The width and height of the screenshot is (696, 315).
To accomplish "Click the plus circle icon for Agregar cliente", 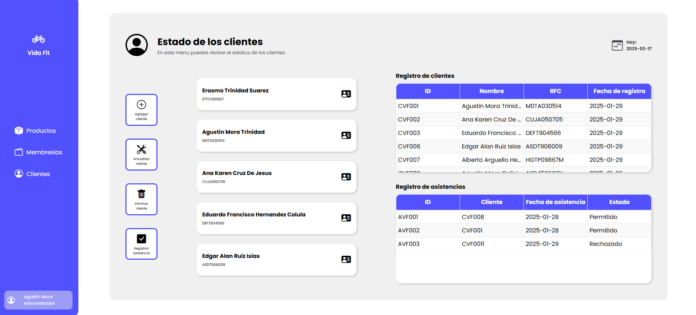I will coord(141,105).
